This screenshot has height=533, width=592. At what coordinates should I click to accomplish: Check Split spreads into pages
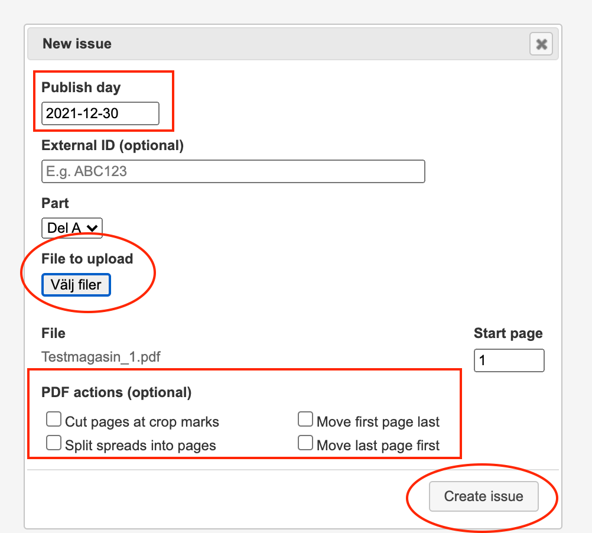[x=54, y=443]
